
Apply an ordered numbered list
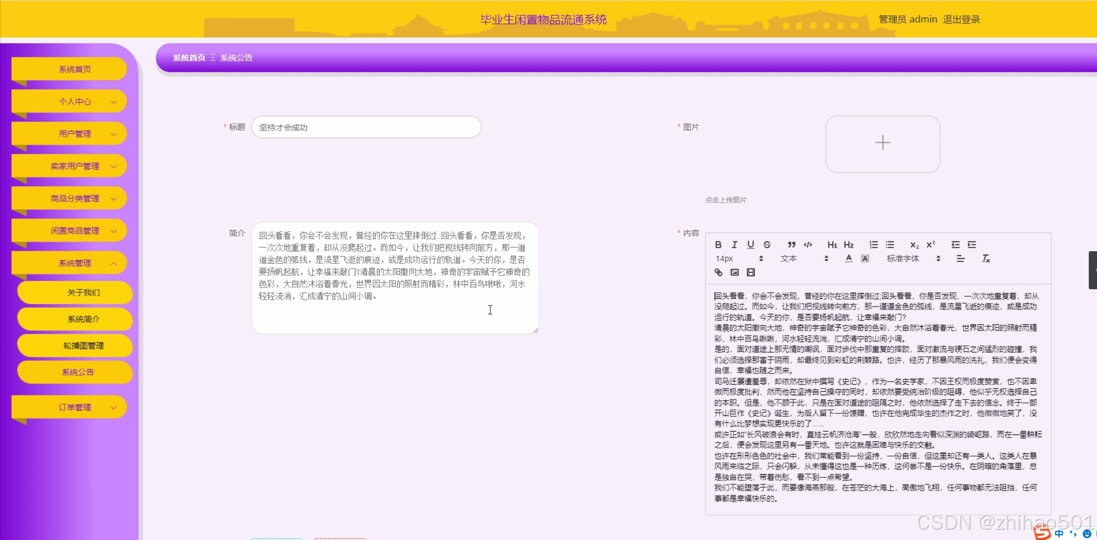pos(873,245)
